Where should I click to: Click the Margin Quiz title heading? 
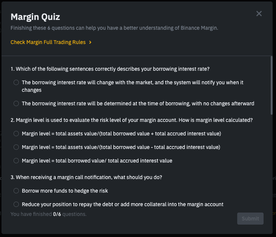click(35, 17)
